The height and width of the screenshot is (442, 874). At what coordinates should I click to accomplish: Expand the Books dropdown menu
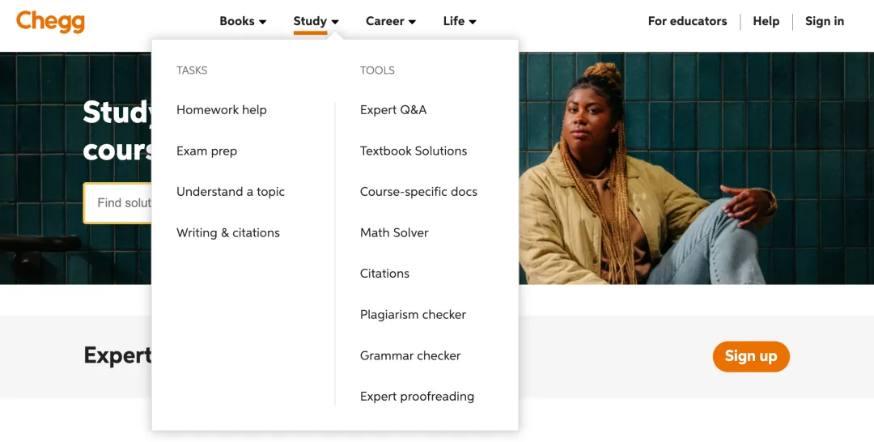click(x=243, y=21)
